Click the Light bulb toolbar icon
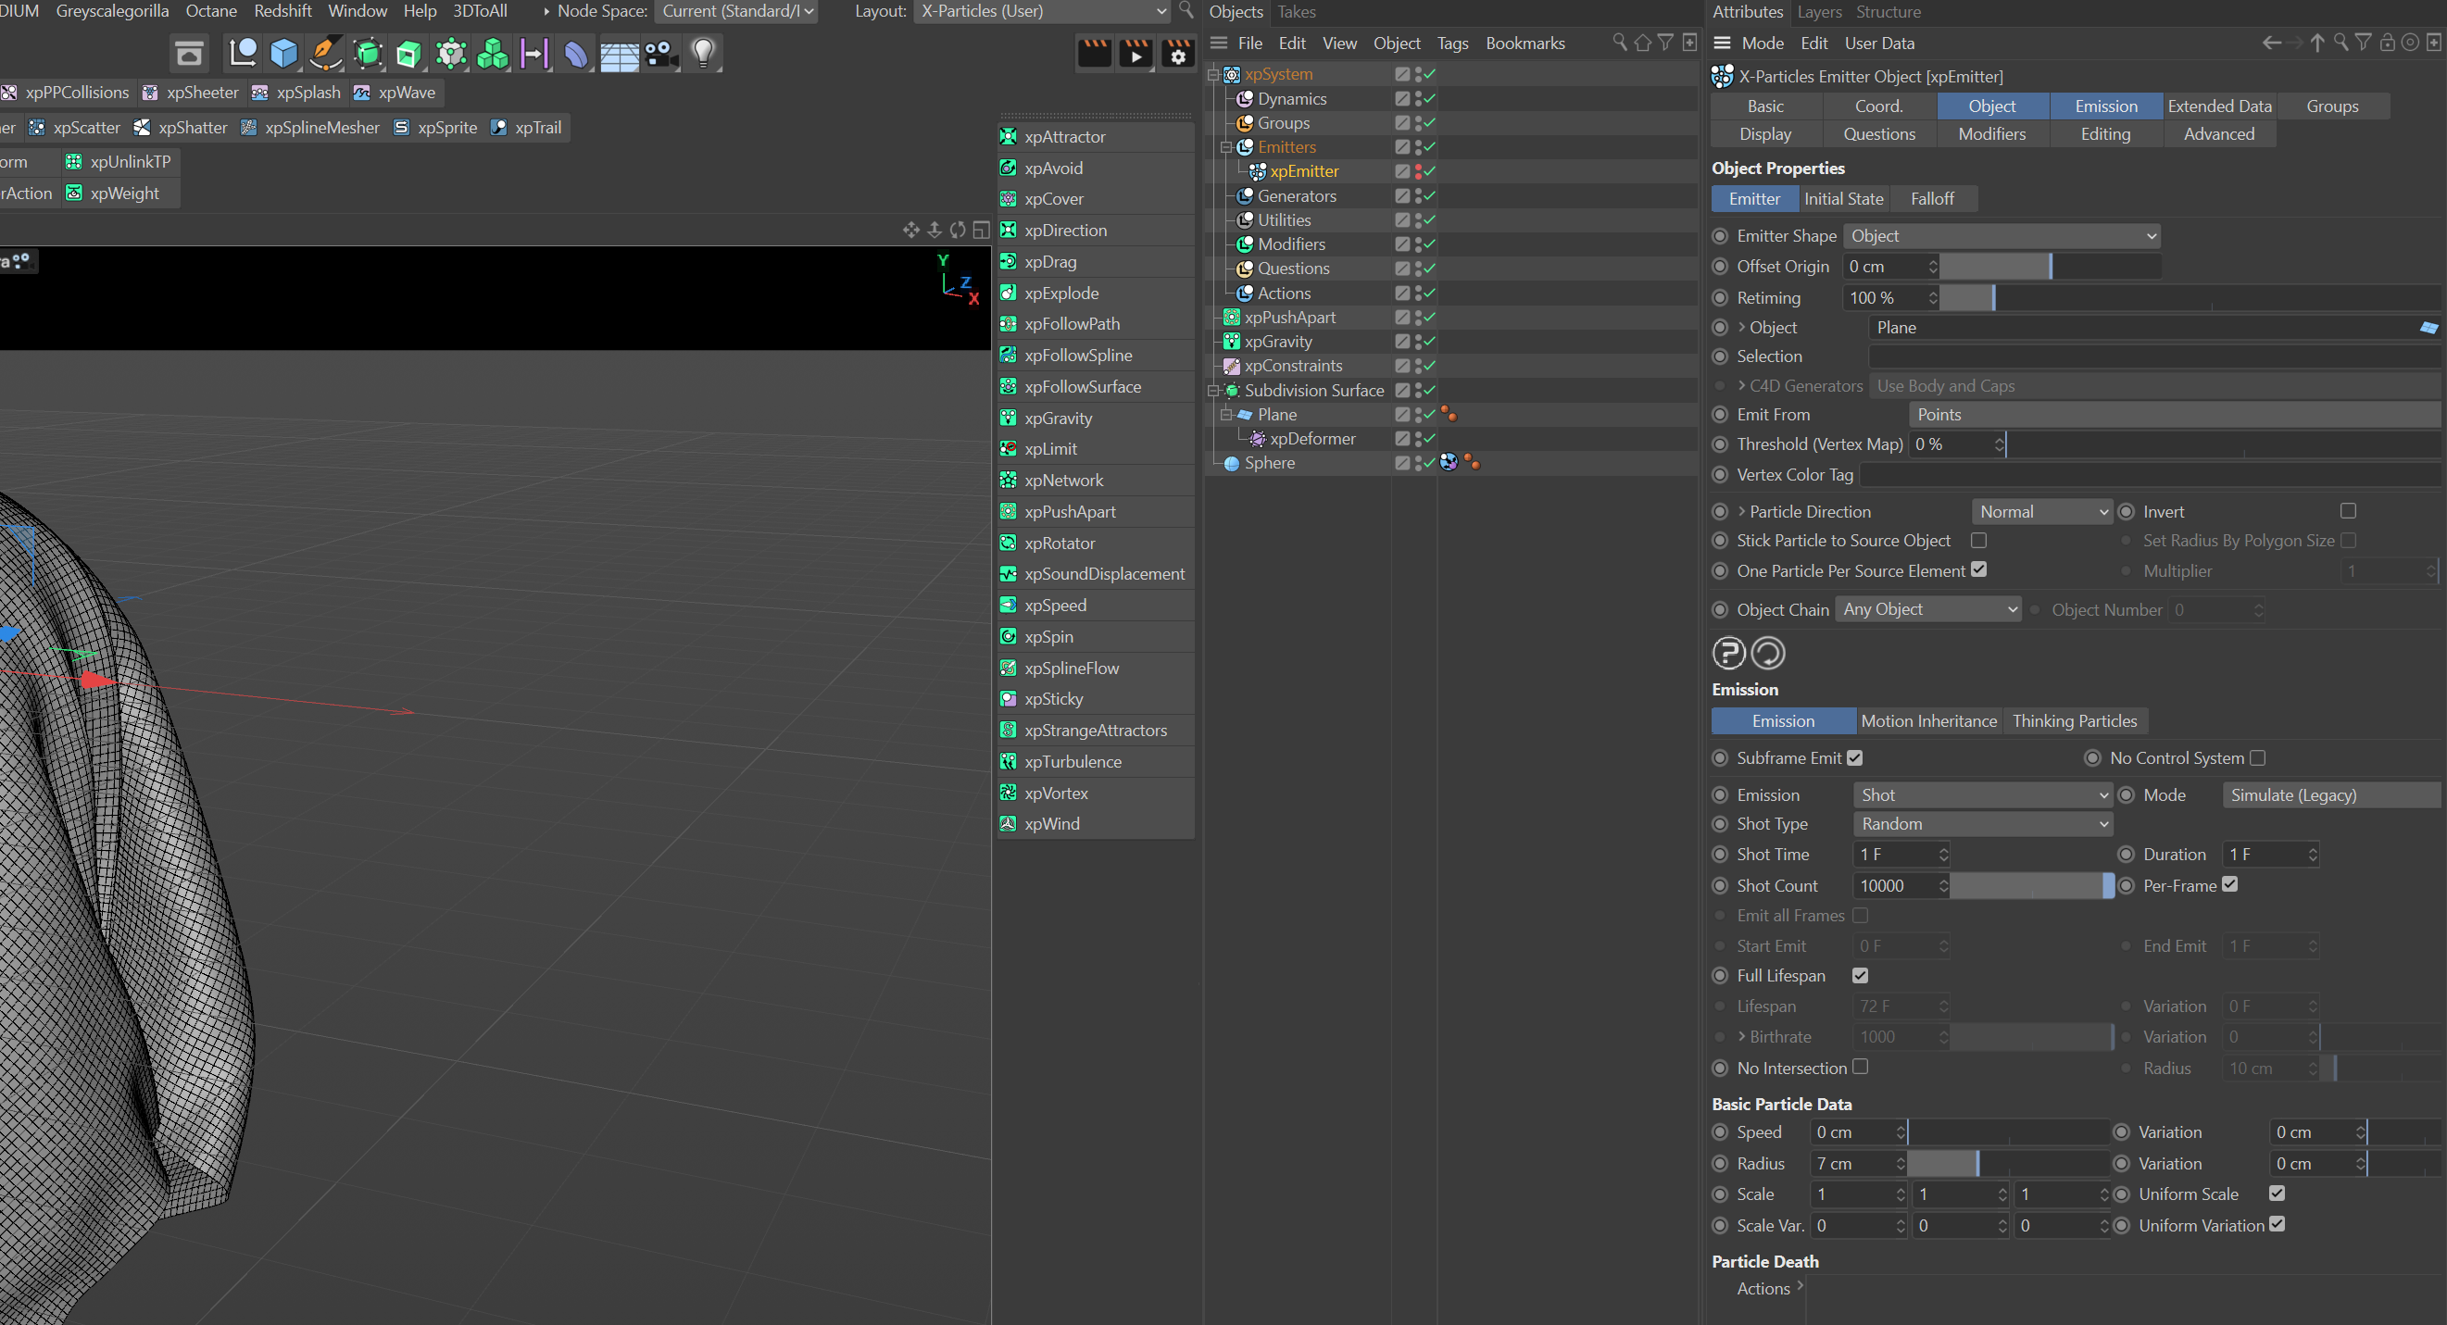Viewport: 2447px width, 1325px height. pos(703,53)
